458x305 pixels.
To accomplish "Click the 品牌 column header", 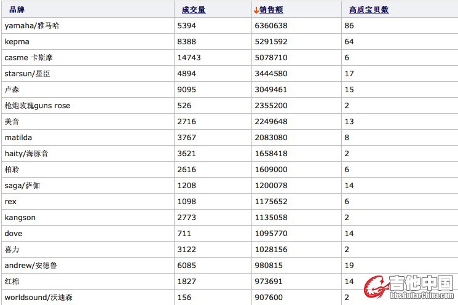I will pos(17,10).
